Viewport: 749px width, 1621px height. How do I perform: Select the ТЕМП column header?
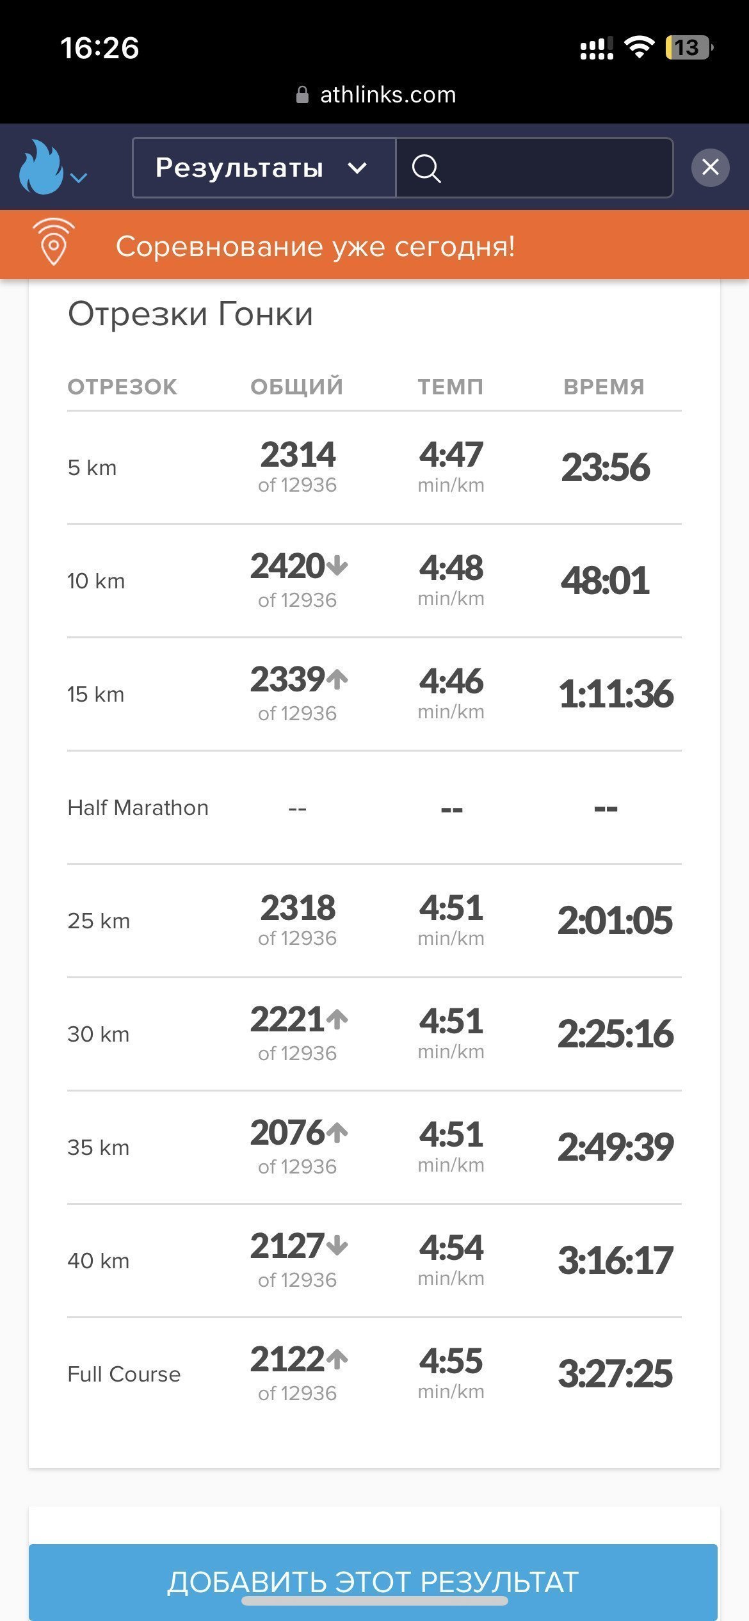(x=451, y=387)
